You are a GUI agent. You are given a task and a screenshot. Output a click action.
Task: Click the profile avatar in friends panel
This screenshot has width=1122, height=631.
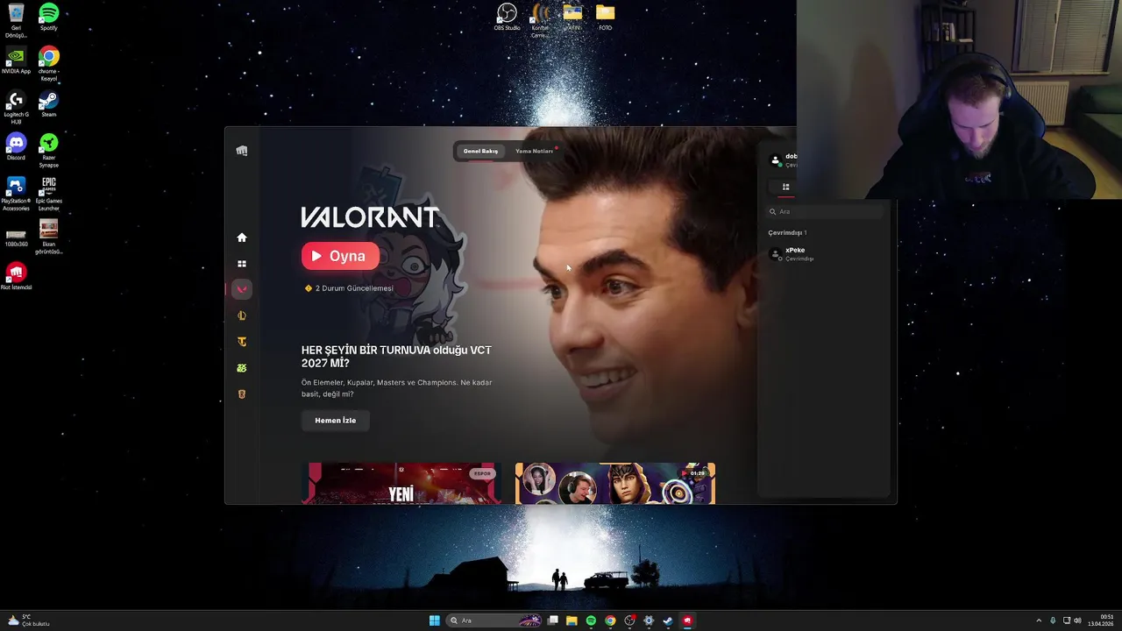(775, 160)
